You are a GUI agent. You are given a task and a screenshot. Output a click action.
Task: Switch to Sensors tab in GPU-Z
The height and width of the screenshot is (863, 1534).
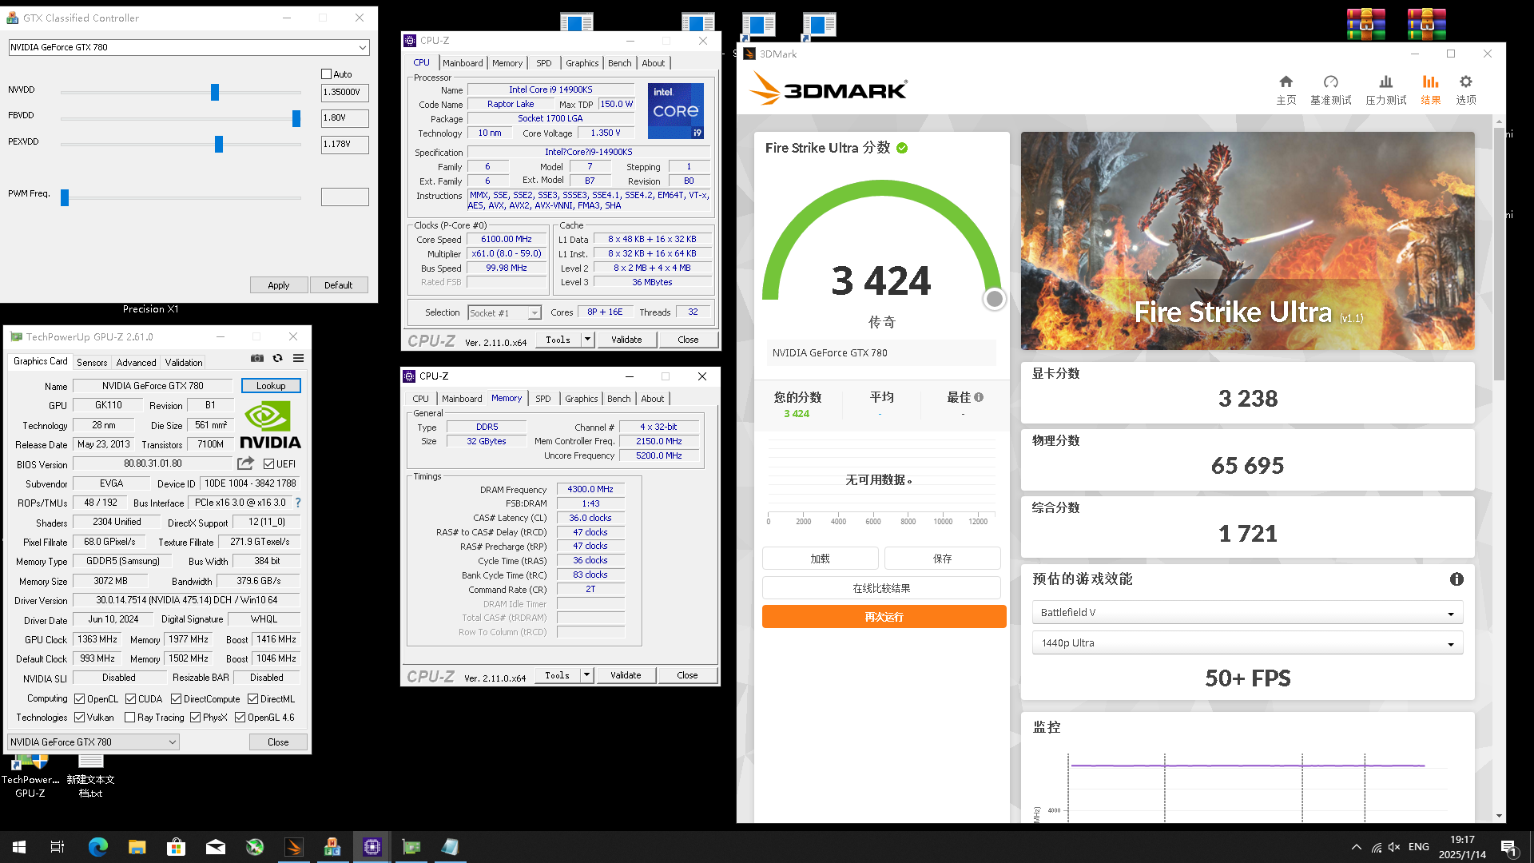click(x=92, y=363)
